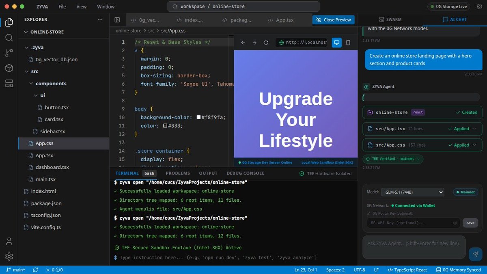Click the search magnifier in workspace bar
The image size is (487, 274).
[175, 6]
